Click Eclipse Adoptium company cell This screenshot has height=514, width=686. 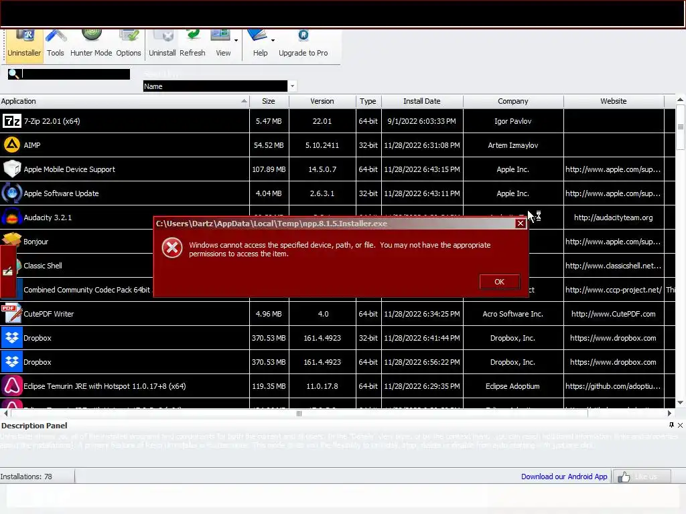coord(512,386)
